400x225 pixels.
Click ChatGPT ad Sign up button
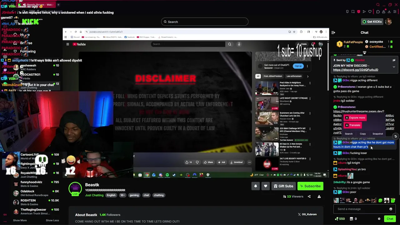click(298, 66)
